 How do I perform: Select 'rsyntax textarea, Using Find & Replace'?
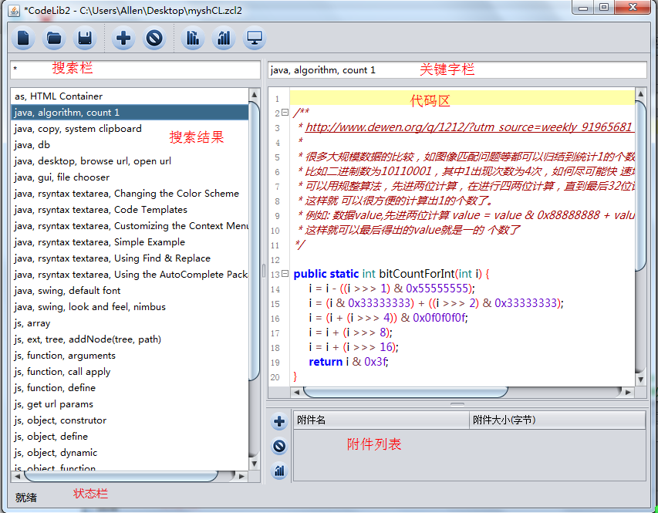click(130, 258)
